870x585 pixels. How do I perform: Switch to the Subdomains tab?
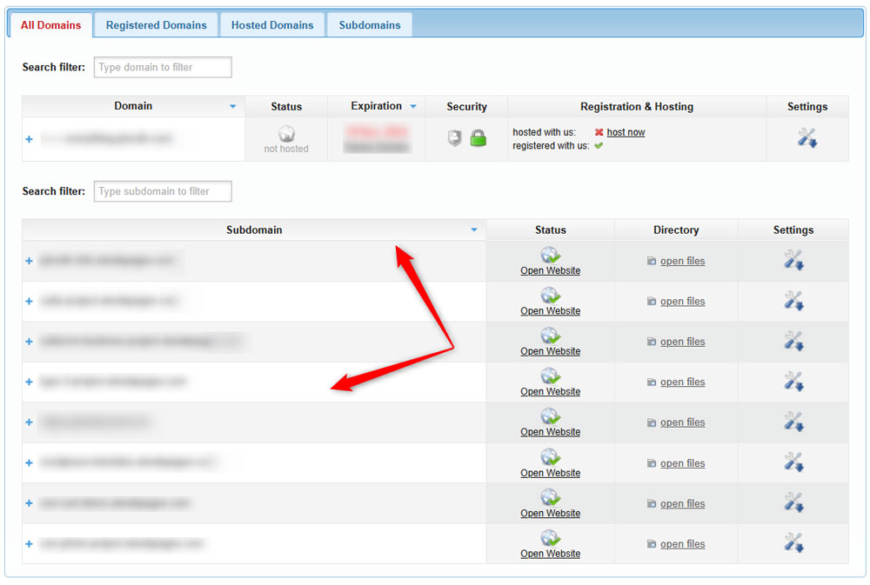(x=369, y=24)
